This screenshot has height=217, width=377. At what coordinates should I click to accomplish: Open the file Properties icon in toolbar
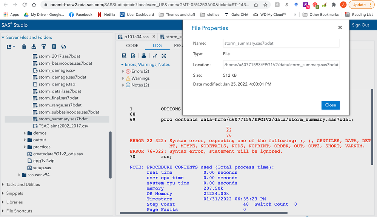[x=54, y=47]
